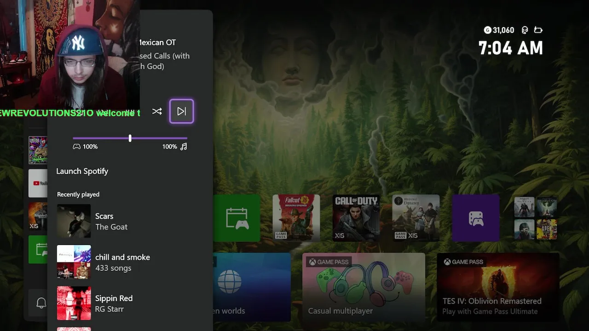Open the TES IV: Oblivion Remastered card
This screenshot has height=331, width=589.
point(498,287)
